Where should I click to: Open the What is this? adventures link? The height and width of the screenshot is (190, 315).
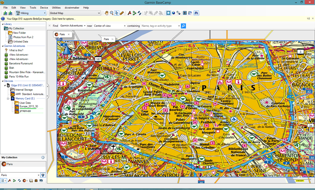[x=16, y=50]
